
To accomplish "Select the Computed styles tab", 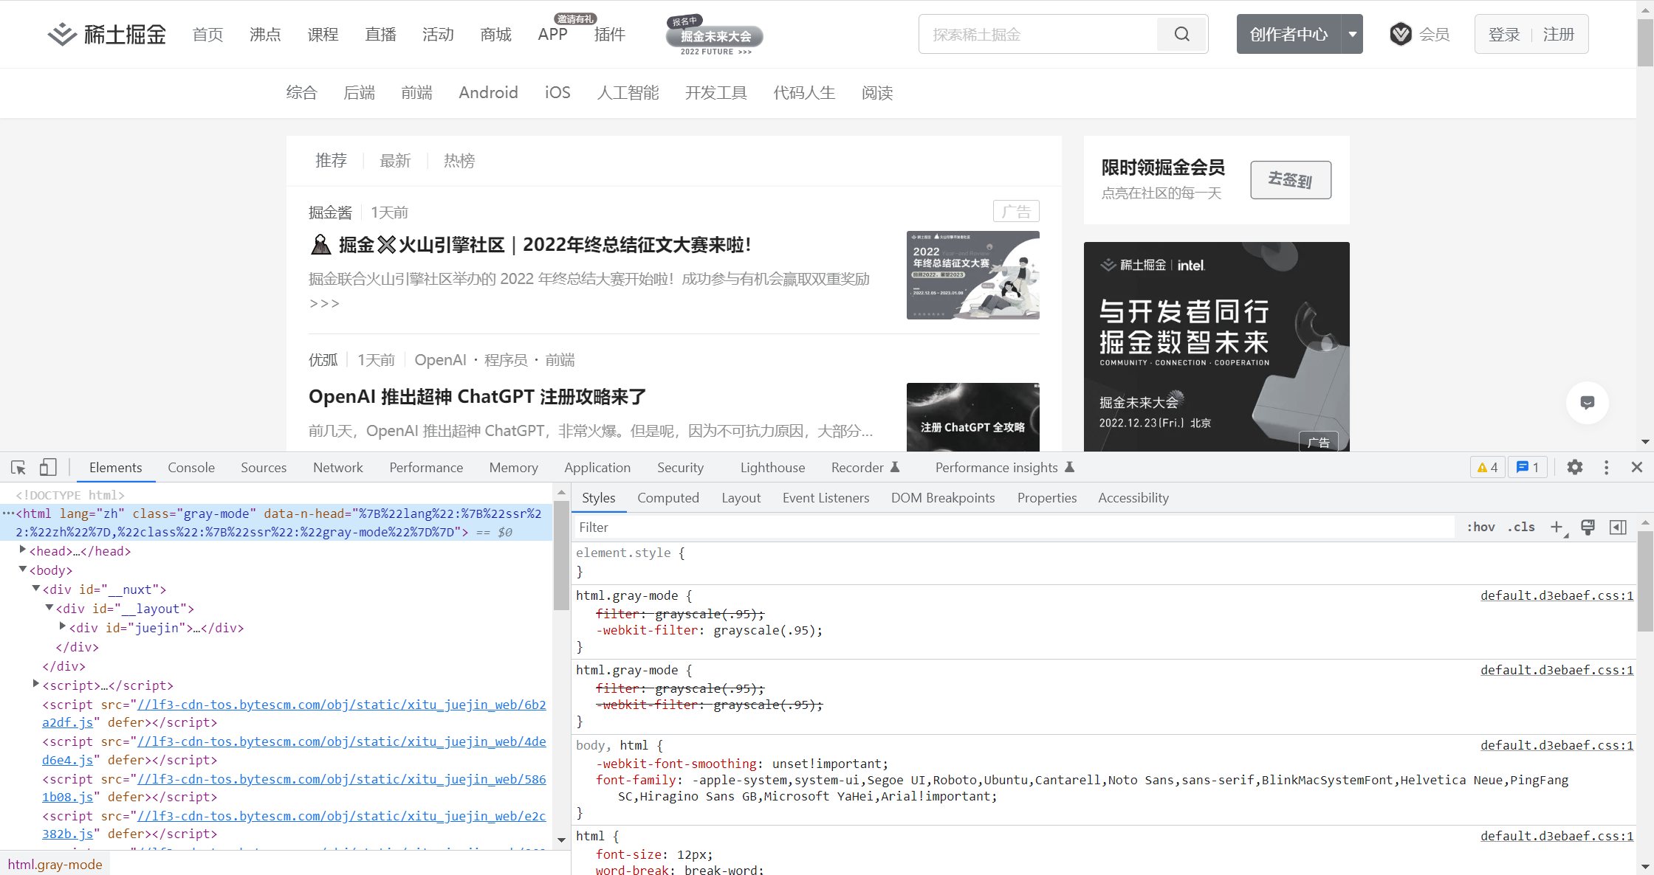I will click(668, 498).
